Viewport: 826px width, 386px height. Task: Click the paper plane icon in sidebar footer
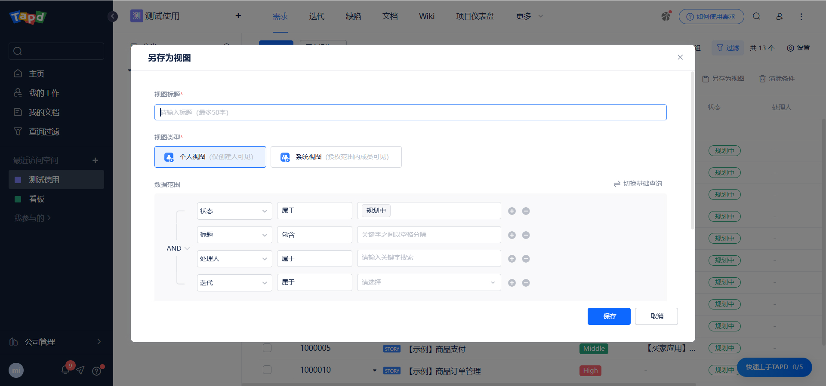coord(80,370)
